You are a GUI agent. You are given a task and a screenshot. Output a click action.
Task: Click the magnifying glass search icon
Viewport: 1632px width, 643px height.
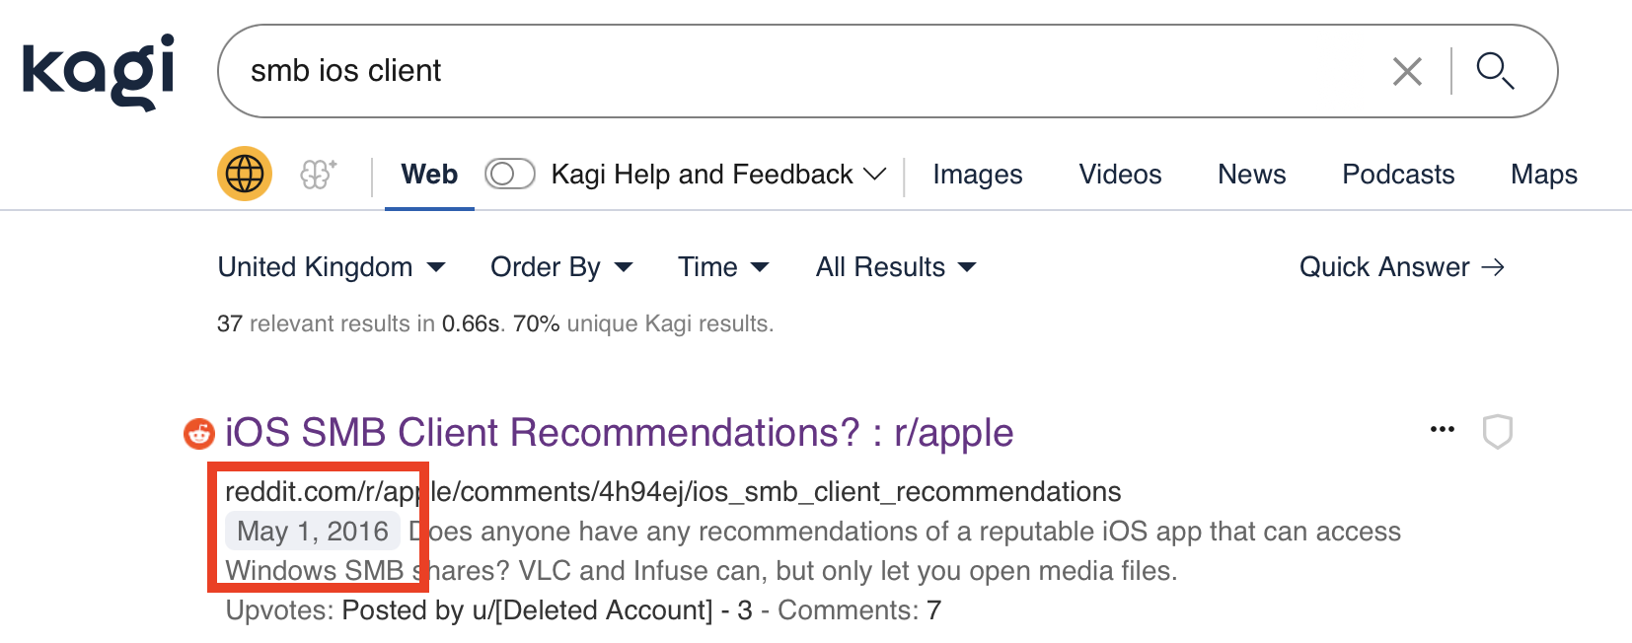pyautogui.click(x=1495, y=71)
